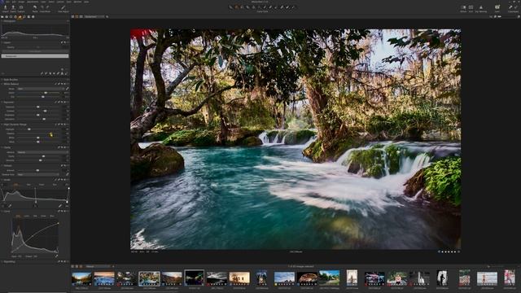The width and height of the screenshot is (521, 293).
Task: Open the File menu
Action: click(x=8, y=2)
